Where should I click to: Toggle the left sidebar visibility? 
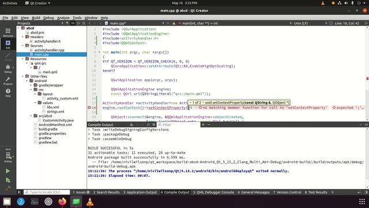(x=20, y=192)
